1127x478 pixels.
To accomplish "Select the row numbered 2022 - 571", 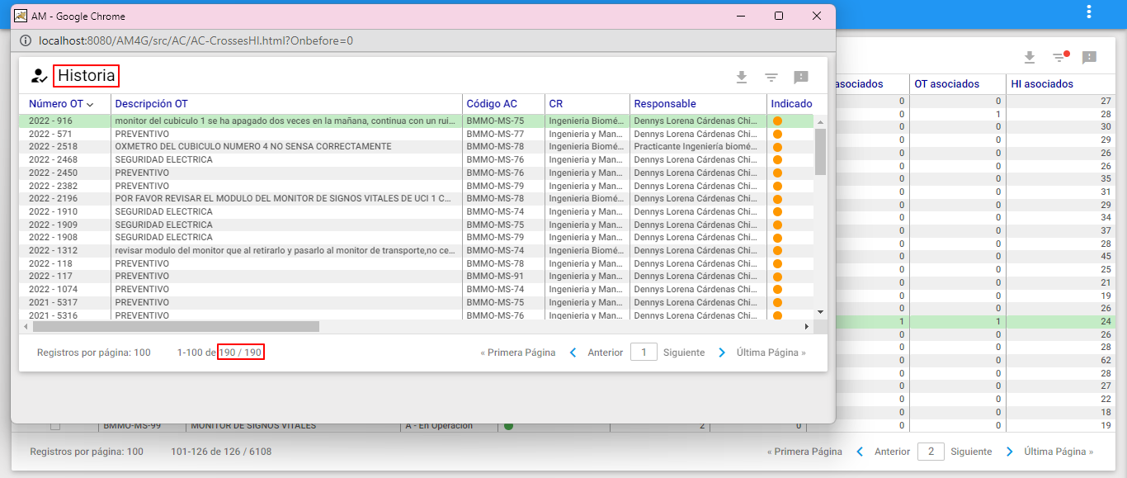I will click(x=417, y=134).
